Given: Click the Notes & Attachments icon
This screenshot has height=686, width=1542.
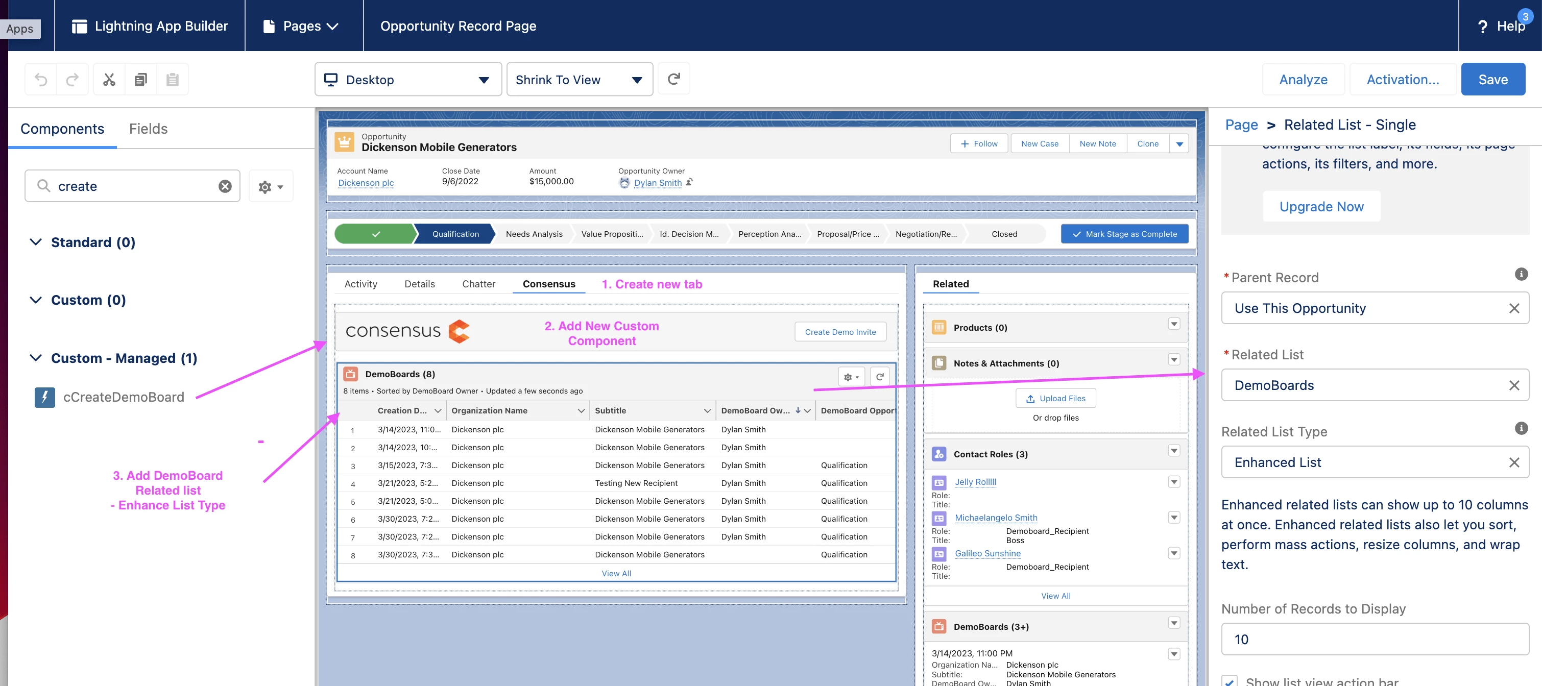Looking at the screenshot, I should [x=938, y=363].
